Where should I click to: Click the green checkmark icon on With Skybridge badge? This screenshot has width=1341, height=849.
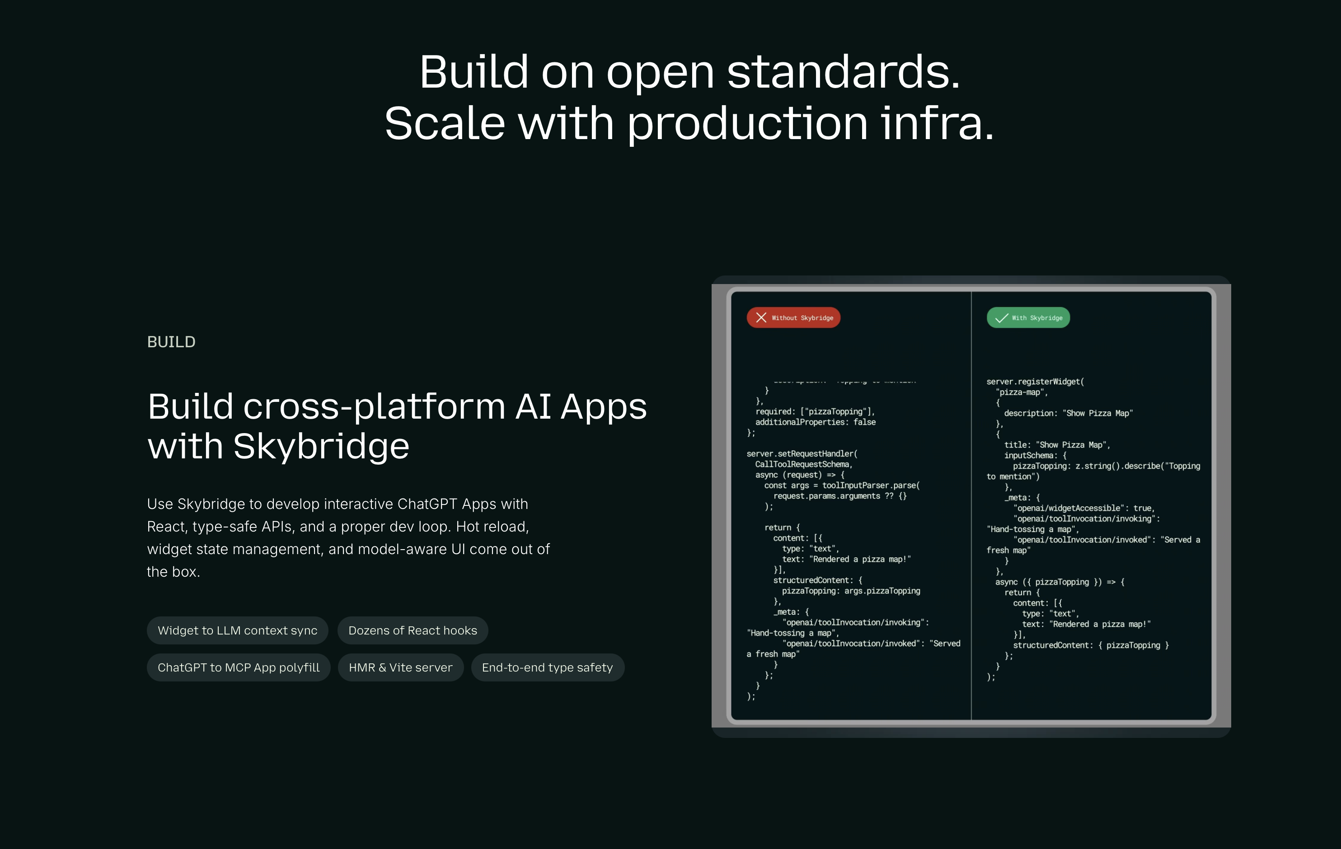point(1001,318)
